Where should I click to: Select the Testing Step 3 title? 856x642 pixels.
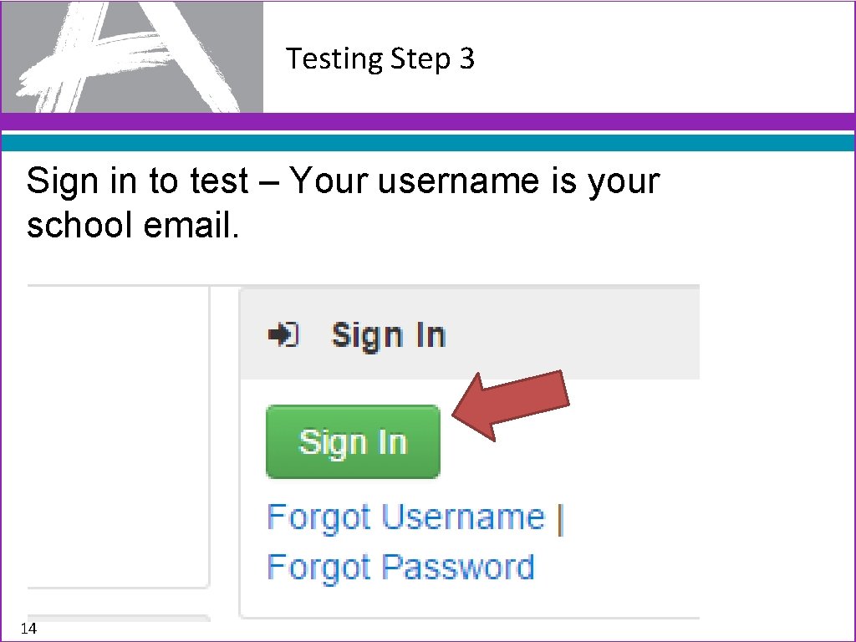tap(380, 59)
